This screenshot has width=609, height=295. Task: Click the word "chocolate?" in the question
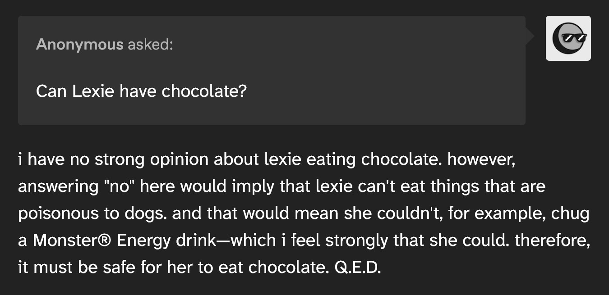[204, 91]
